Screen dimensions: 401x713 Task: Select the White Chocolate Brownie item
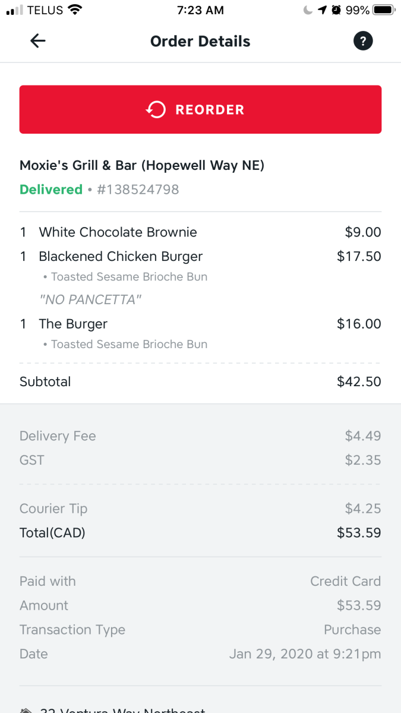(x=118, y=232)
